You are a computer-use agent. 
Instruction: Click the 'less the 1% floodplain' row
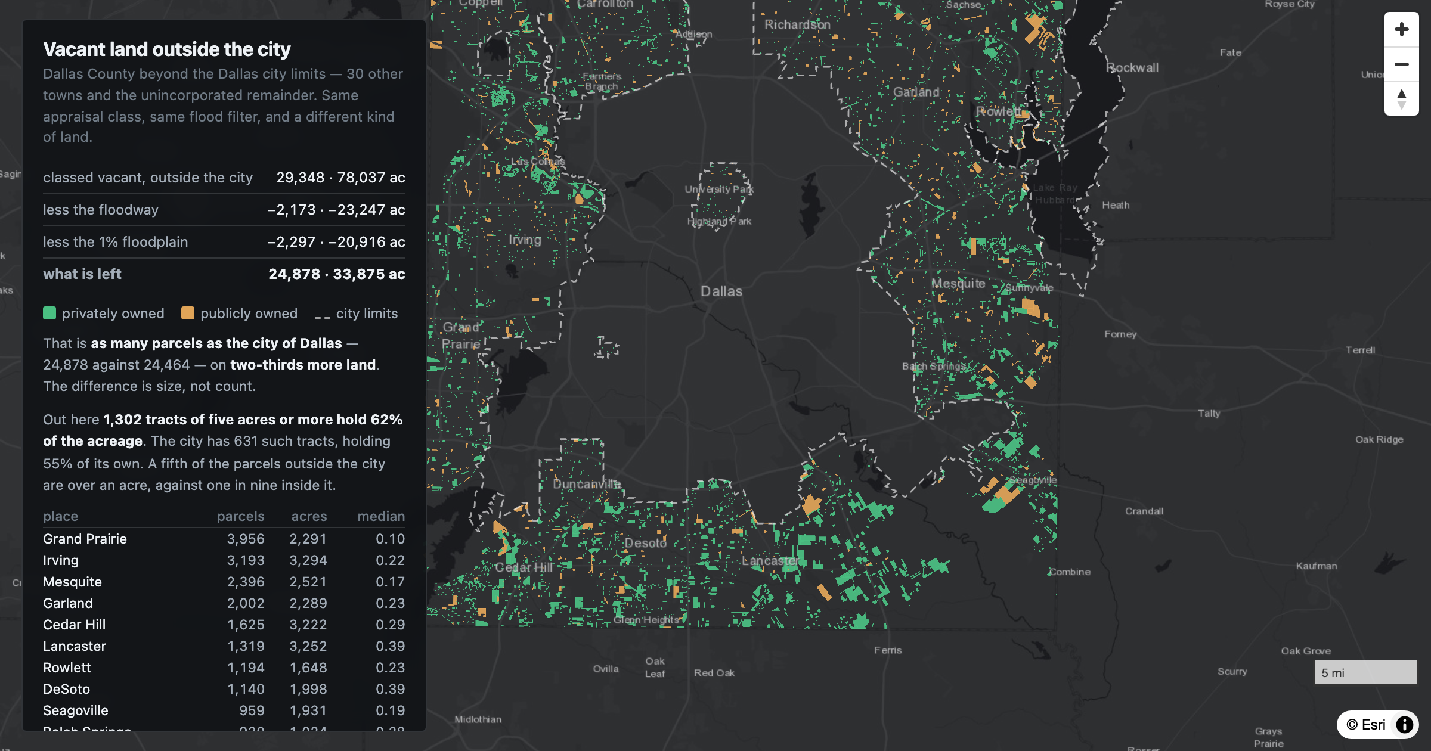tap(224, 242)
